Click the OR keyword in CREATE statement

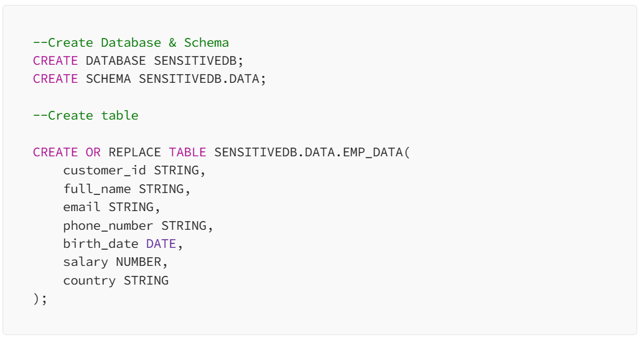pos(93,153)
